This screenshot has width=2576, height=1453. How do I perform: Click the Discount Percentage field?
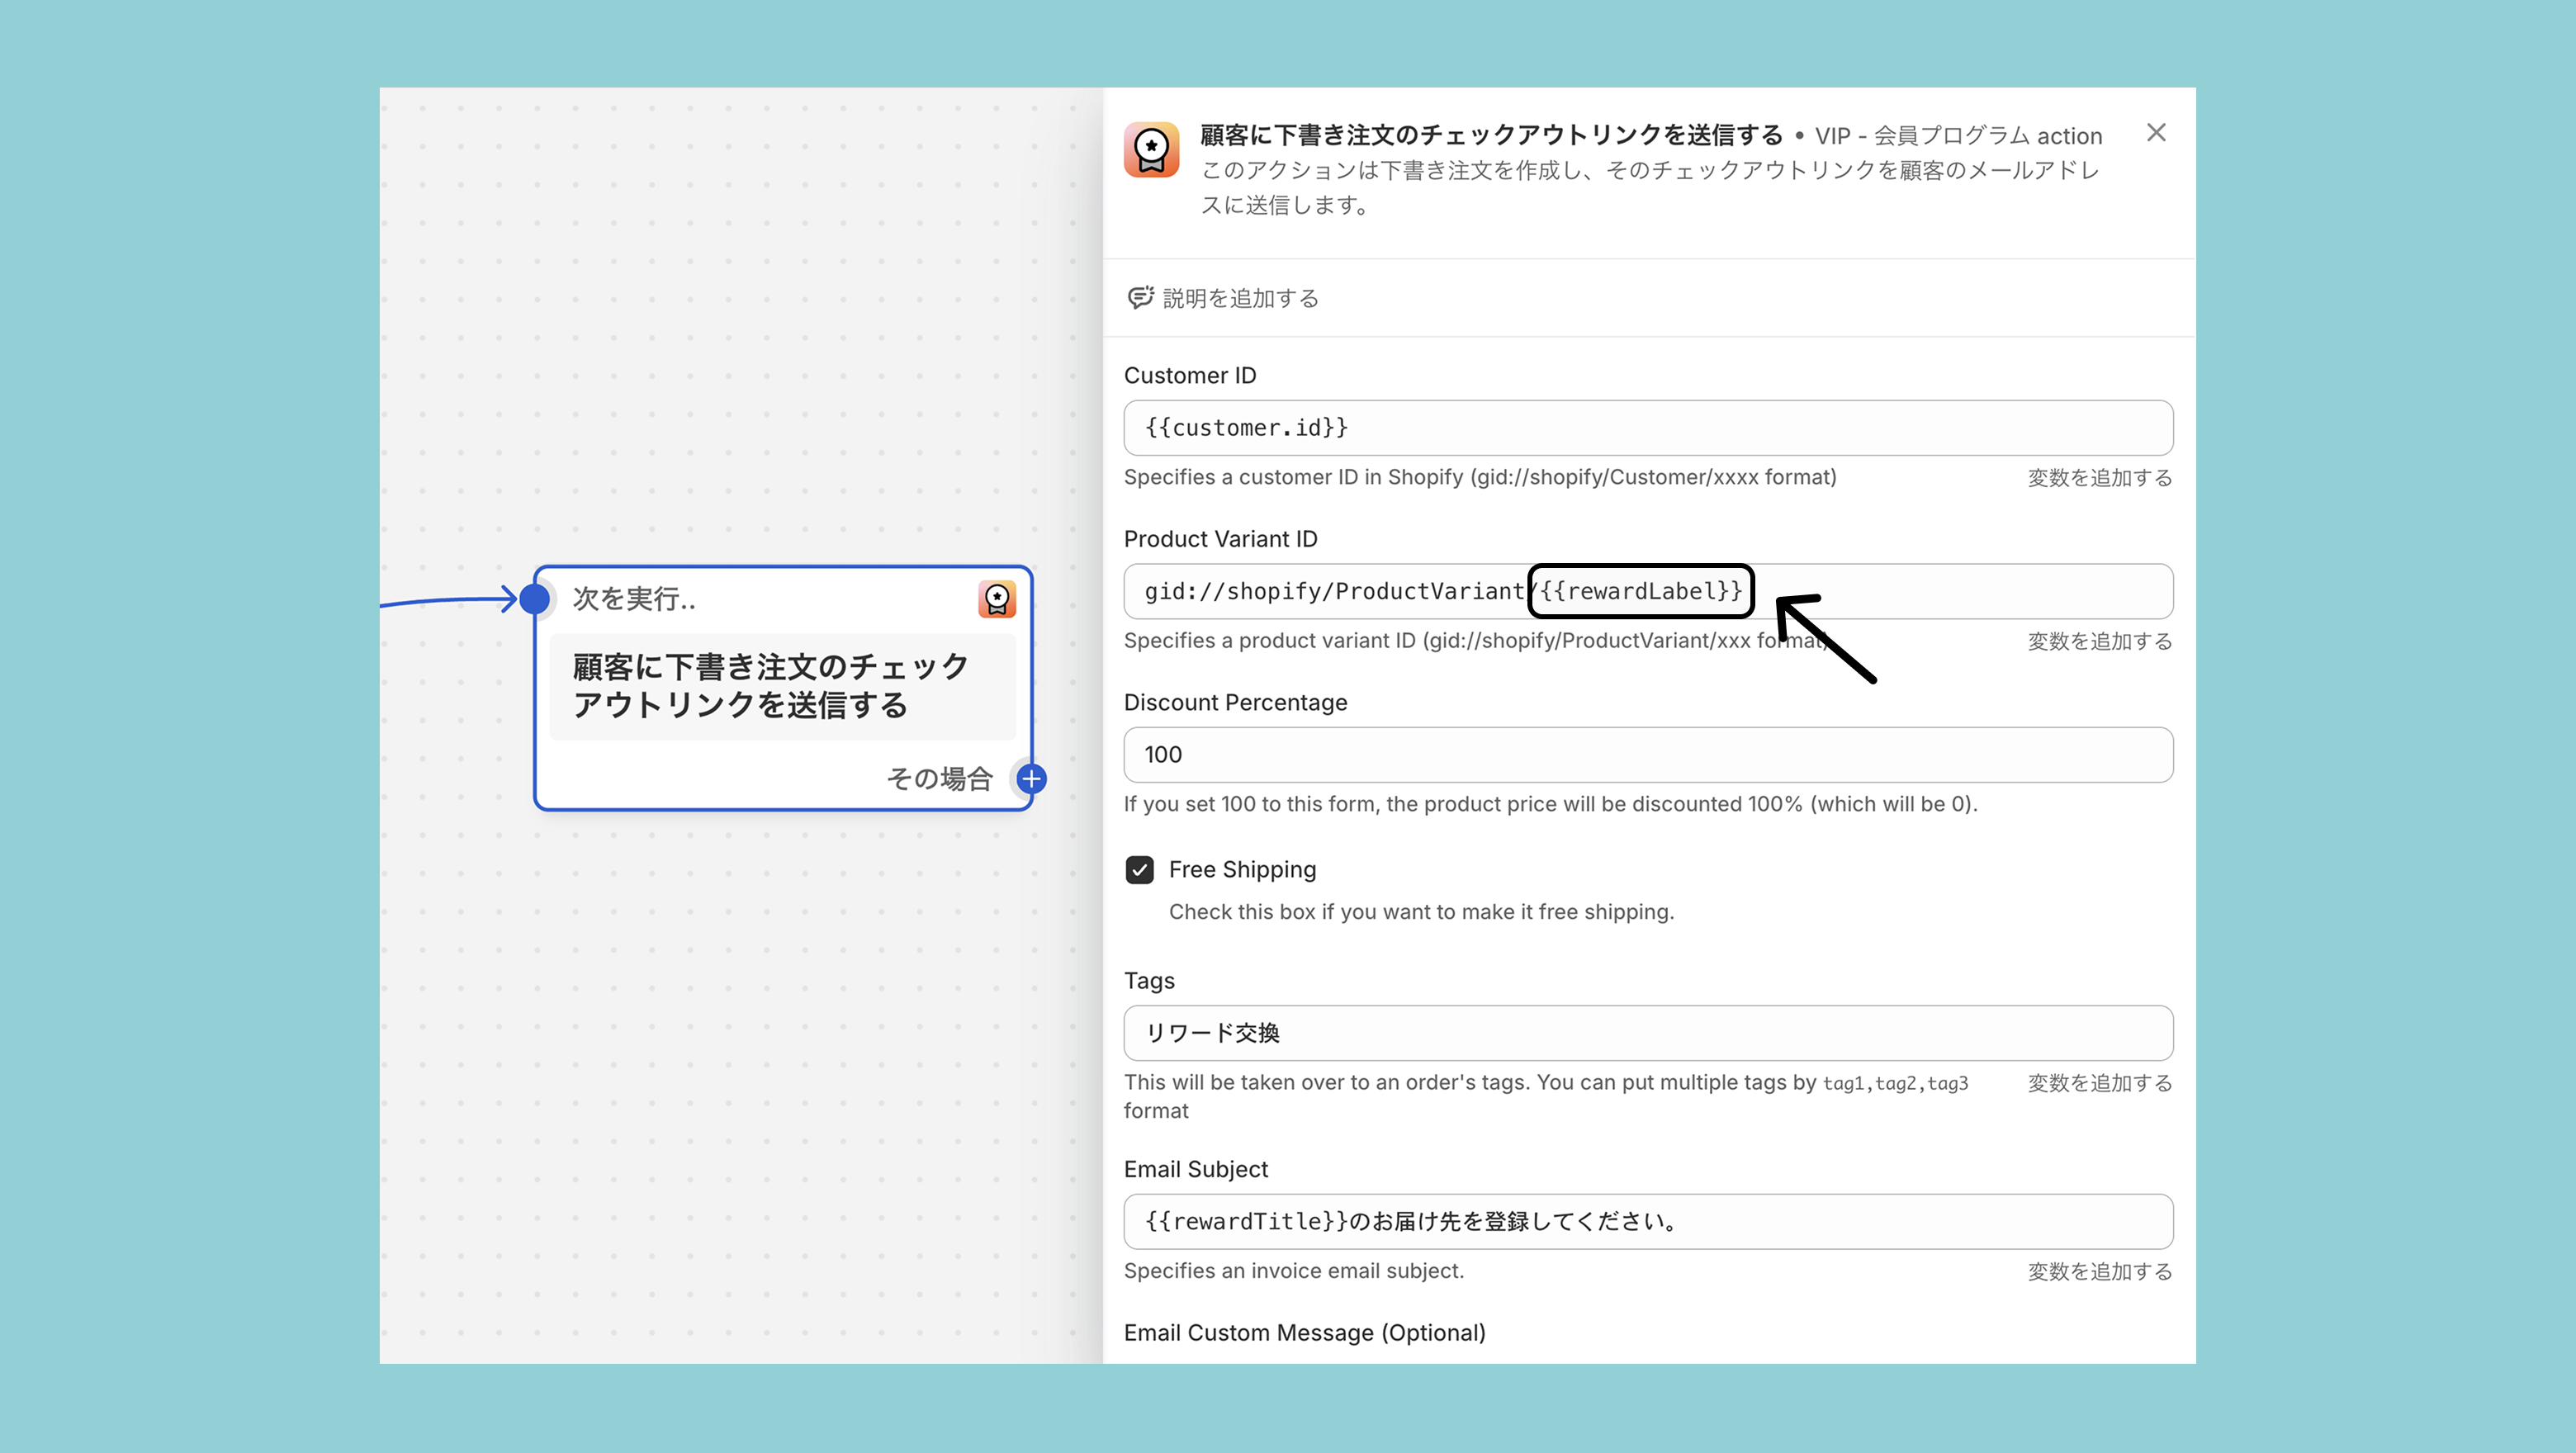1647,755
